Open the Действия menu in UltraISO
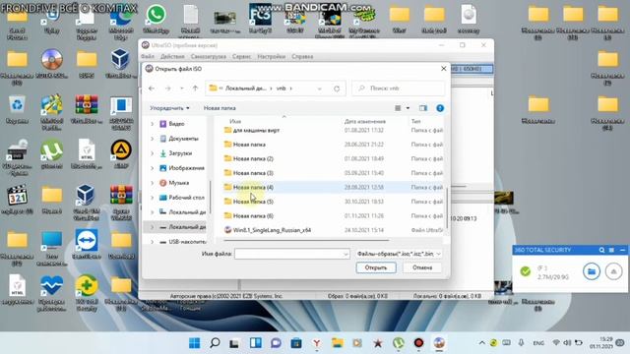 tap(172, 57)
